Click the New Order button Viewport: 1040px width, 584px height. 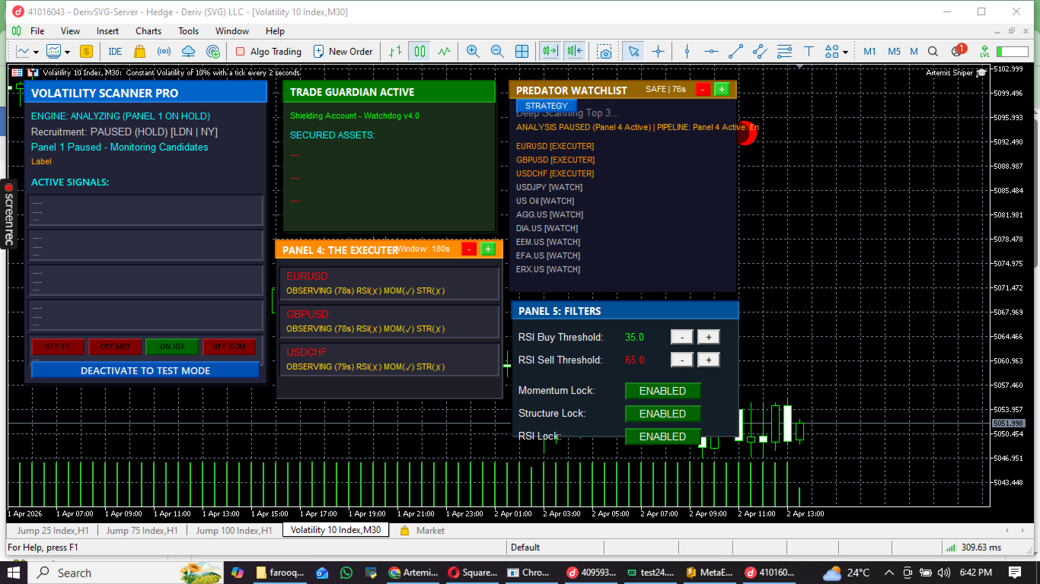tap(342, 52)
